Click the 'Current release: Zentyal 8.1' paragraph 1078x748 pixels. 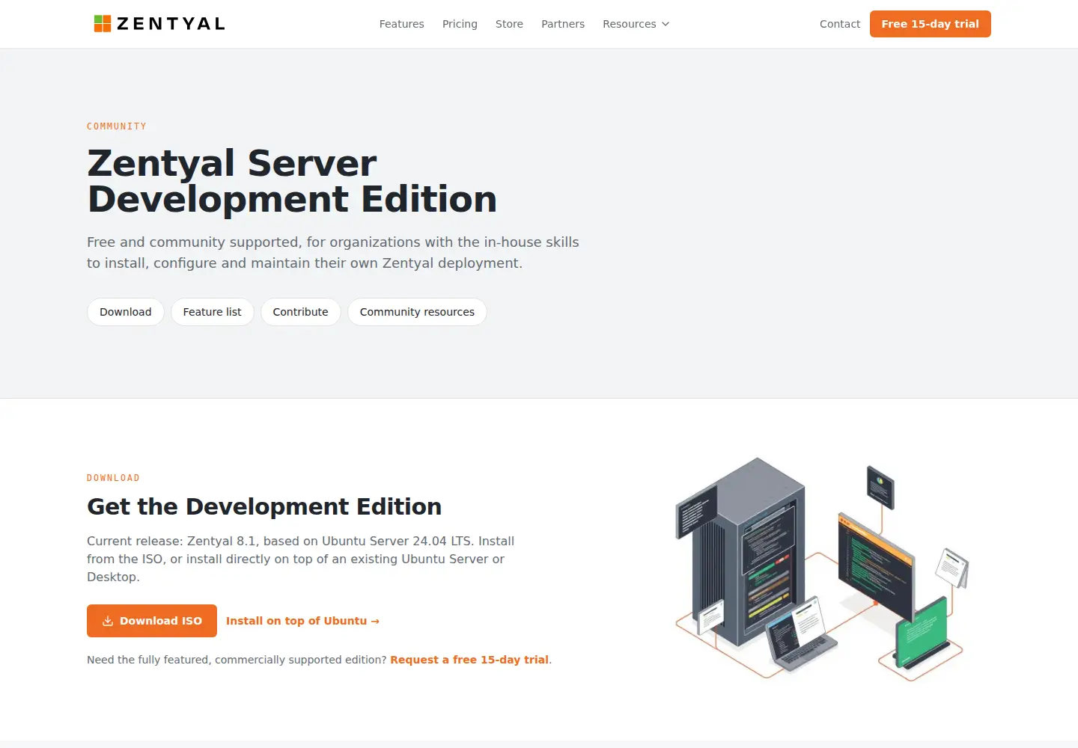coord(301,559)
